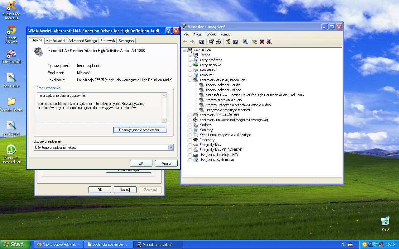Open 'Dodaj obrazki na ser...' taskbar item
Viewport: 399px width, 249px height.
pos(108,245)
